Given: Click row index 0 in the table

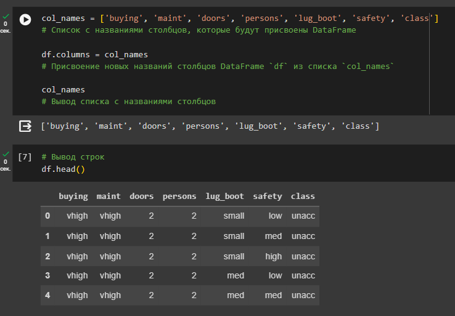Looking at the screenshot, I should 47,216.
